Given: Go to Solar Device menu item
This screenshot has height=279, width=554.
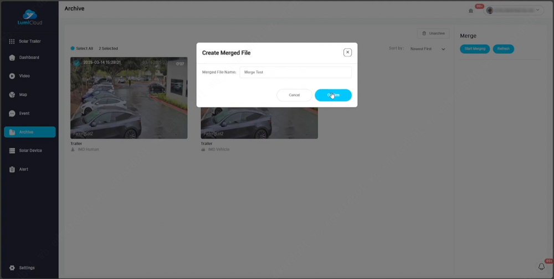Looking at the screenshot, I should pos(30,151).
